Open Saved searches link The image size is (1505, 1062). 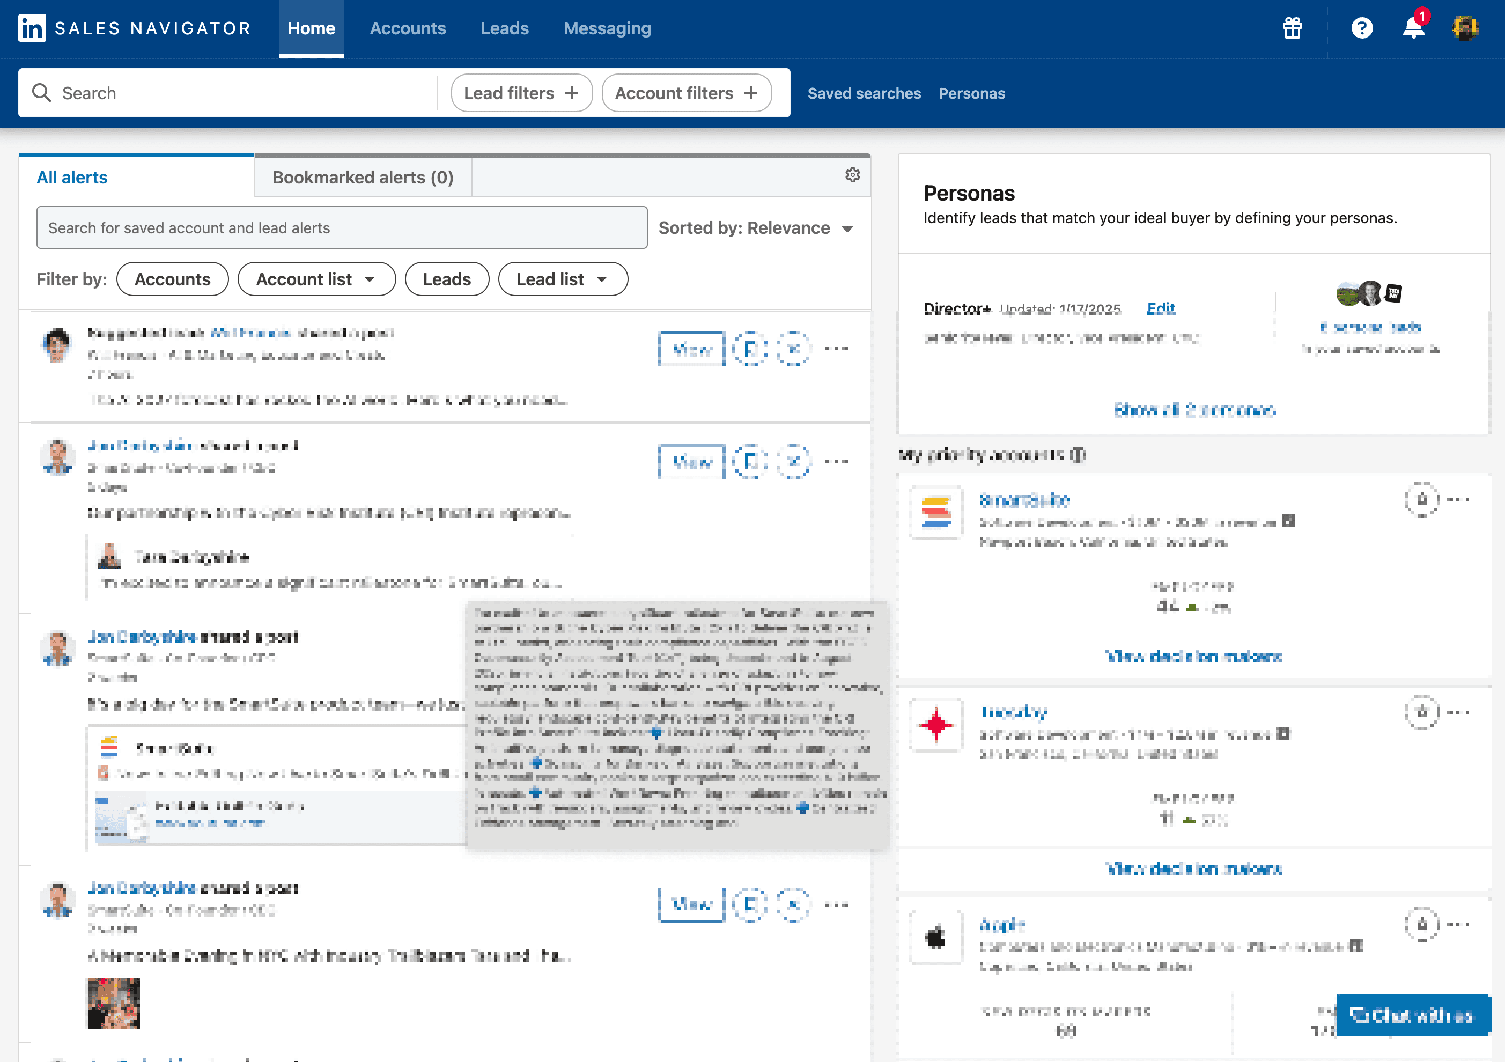click(x=864, y=93)
